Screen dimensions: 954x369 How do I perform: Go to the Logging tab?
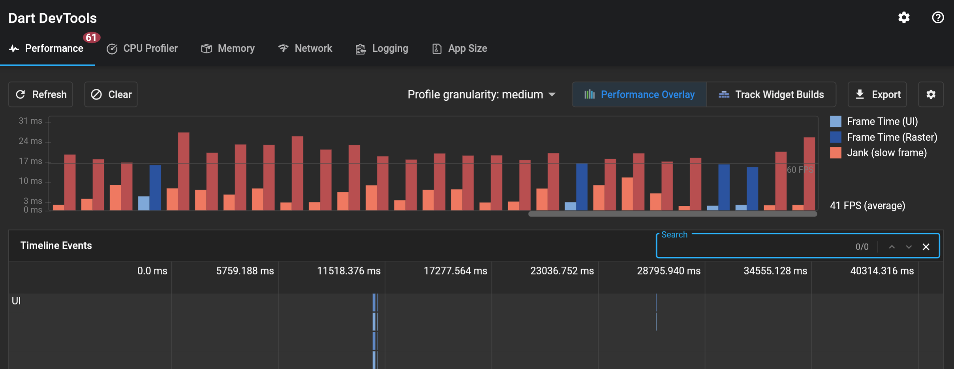click(382, 49)
